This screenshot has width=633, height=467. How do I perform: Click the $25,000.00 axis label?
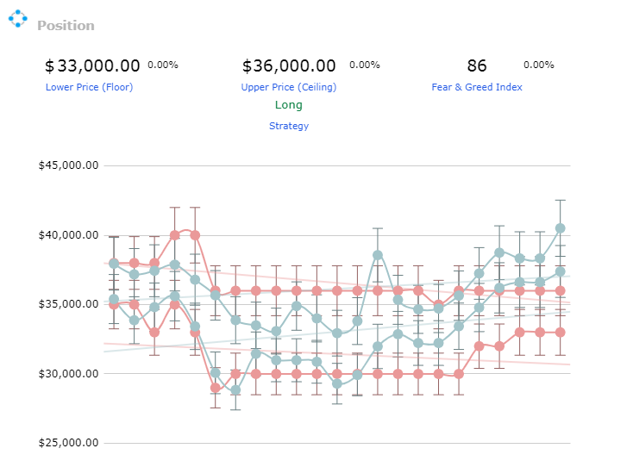pos(68,443)
